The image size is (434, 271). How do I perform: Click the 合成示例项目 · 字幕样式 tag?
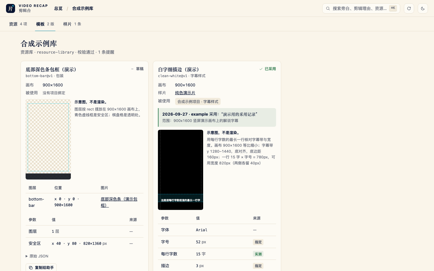point(198,101)
